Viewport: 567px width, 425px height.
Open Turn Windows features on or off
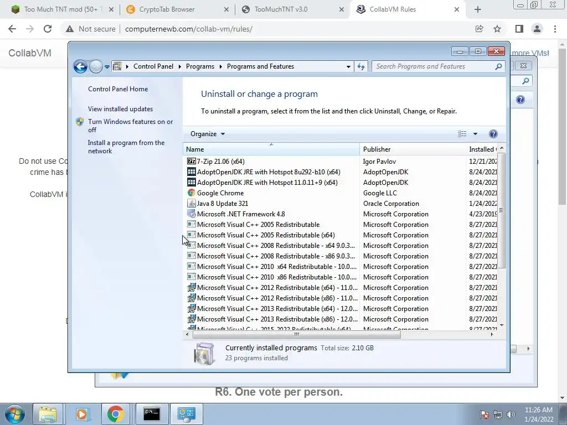[x=130, y=126]
